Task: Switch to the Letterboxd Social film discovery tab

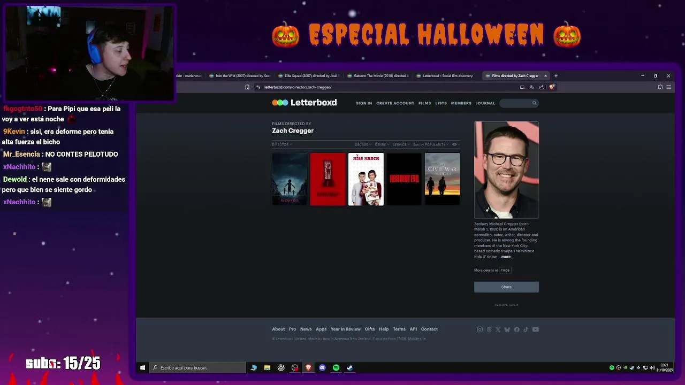Action: click(x=447, y=76)
